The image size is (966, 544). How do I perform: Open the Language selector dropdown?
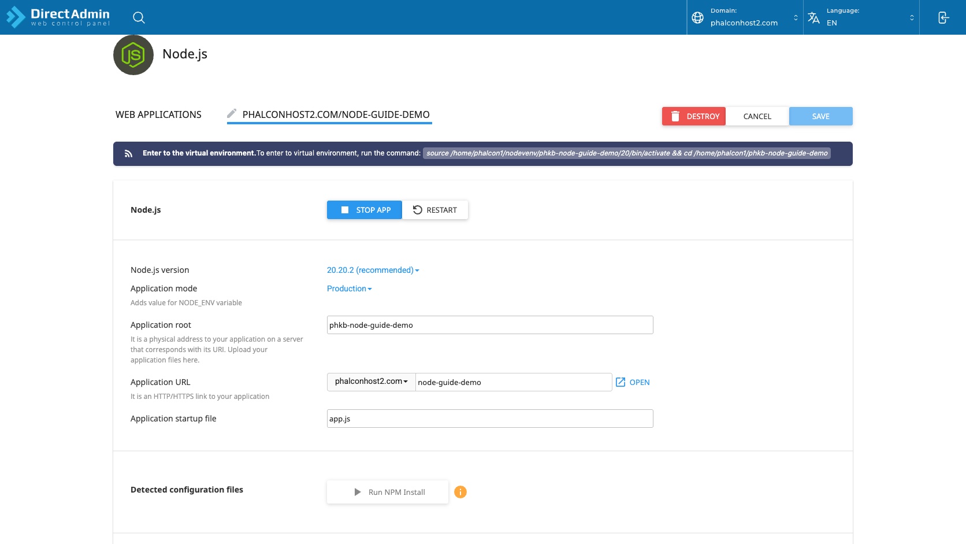click(x=861, y=17)
